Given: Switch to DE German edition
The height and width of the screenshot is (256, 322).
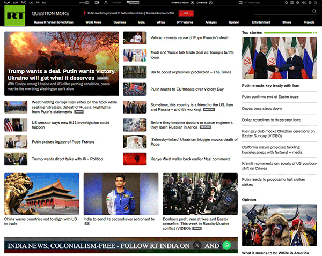Looking at the screenshot, I should (31, 3).
